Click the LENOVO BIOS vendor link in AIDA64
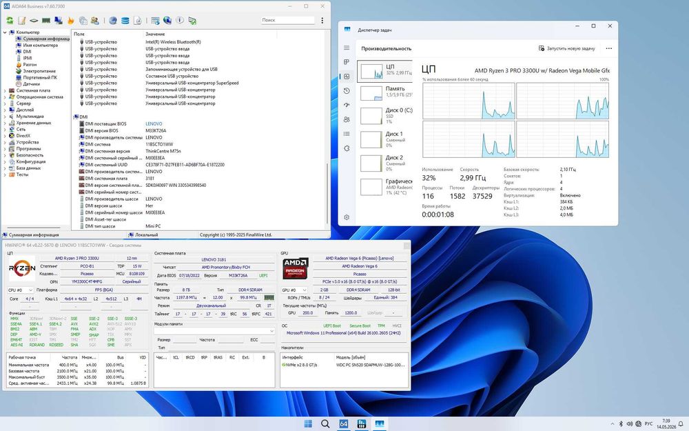Viewport: 689px width, 431px height. point(154,124)
